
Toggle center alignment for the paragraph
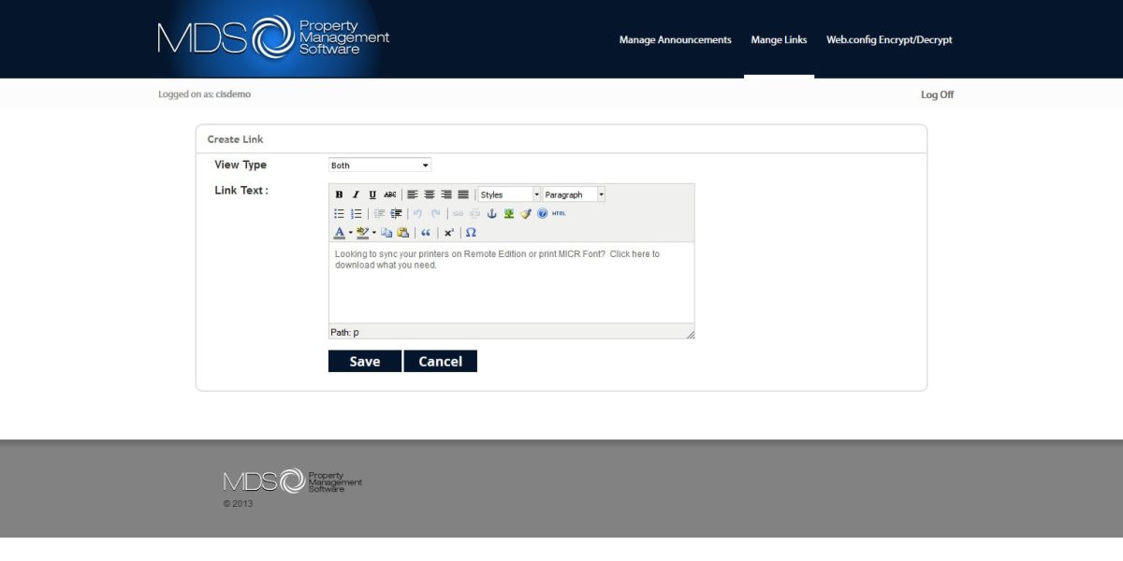[x=430, y=194]
